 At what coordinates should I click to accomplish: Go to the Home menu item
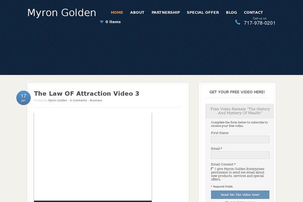(117, 12)
